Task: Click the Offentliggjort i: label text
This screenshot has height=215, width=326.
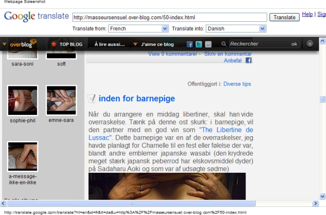Action: pyautogui.click(x=205, y=84)
